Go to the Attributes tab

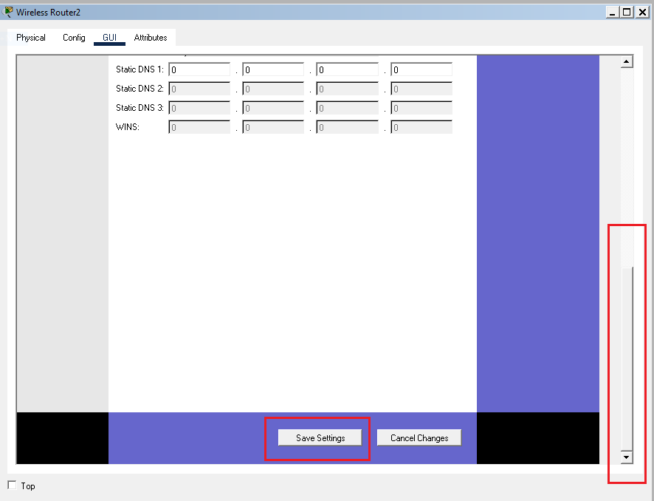tap(151, 38)
